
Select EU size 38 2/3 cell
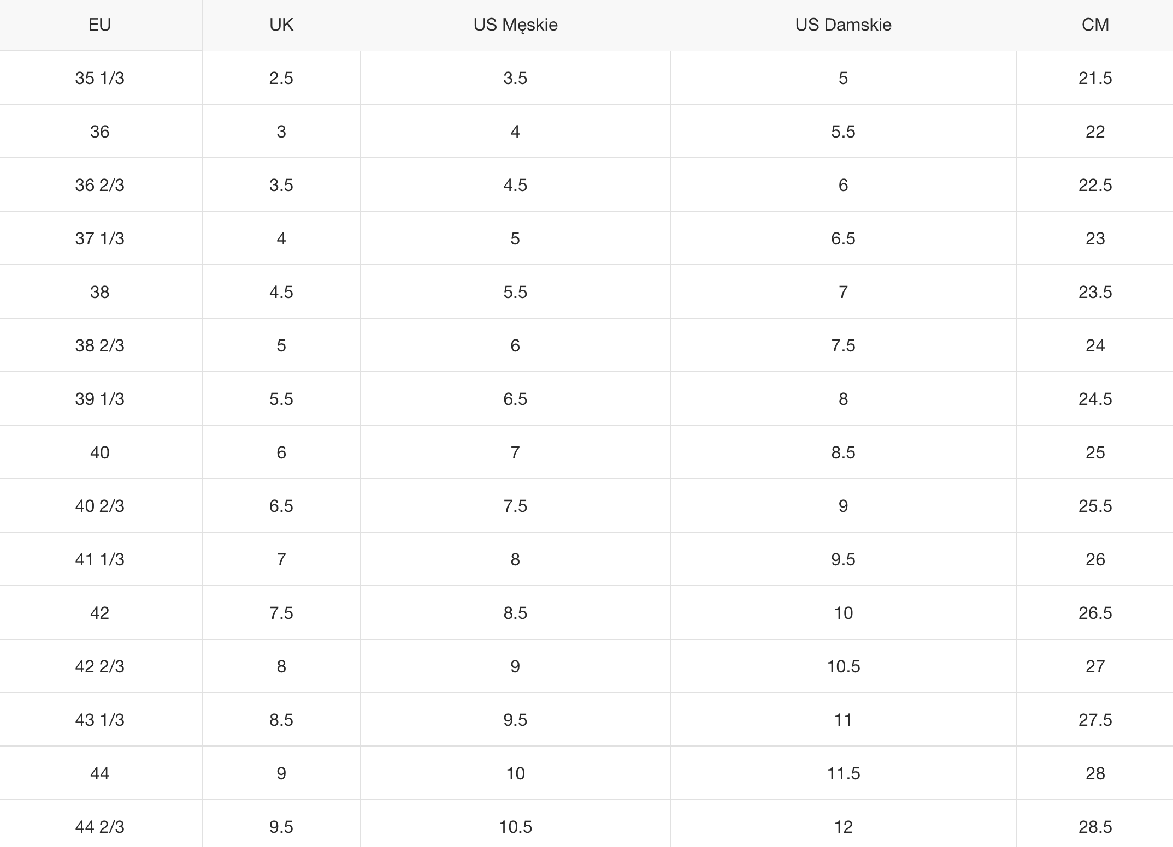point(99,345)
